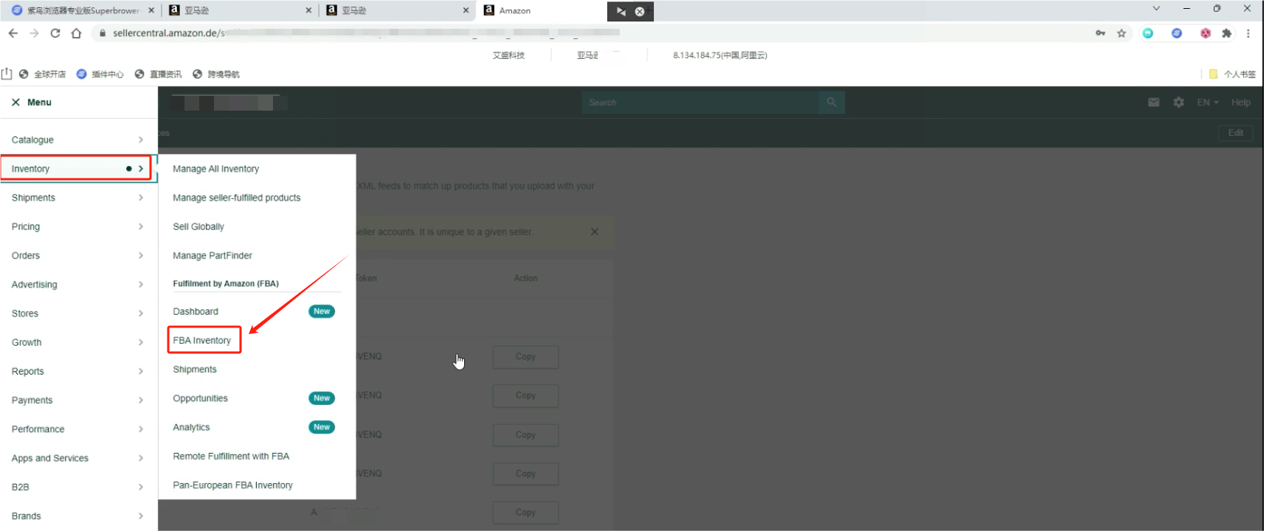
Task: Close the side menu with X icon
Action: [15, 103]
